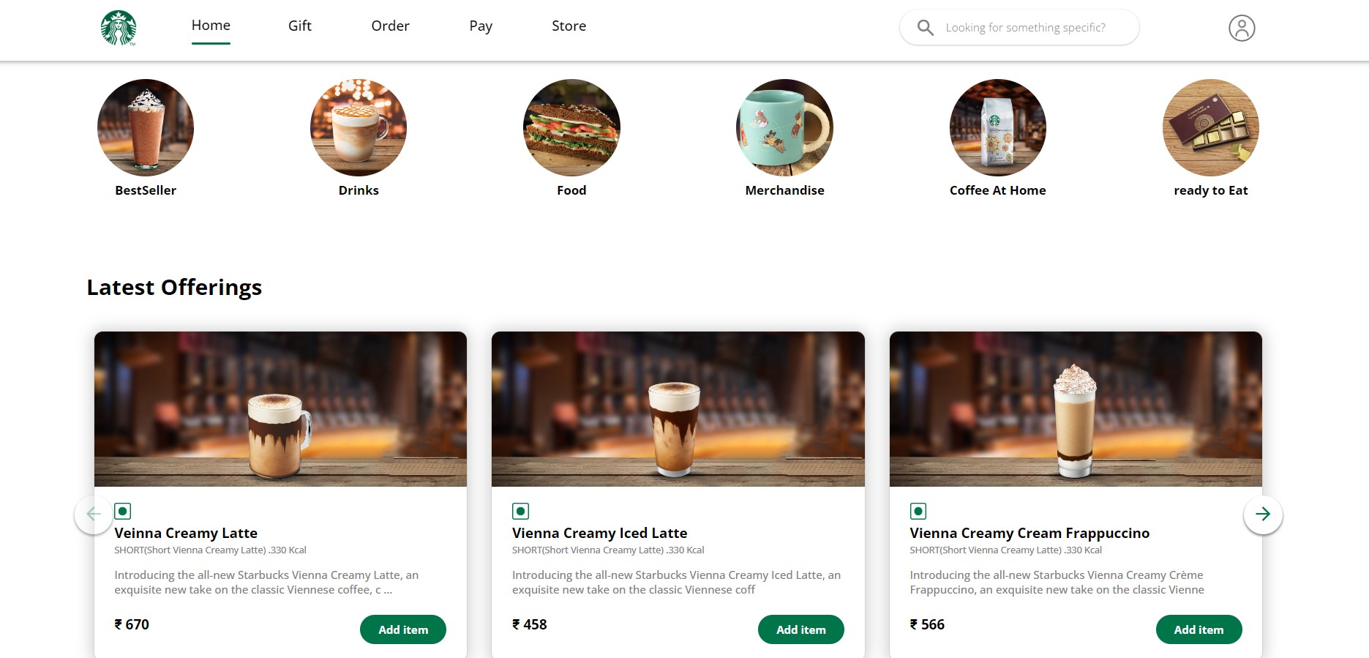The width and height of the screenshot is (1369, 658).
Task: Open the BestSeller category image
Action: tap(146, 127)
